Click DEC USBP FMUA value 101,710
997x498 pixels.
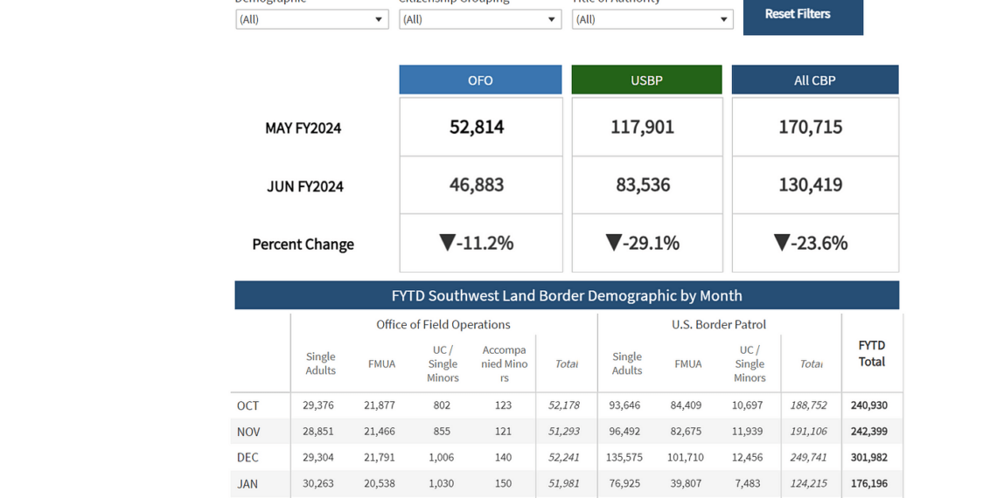click(686, 457)
